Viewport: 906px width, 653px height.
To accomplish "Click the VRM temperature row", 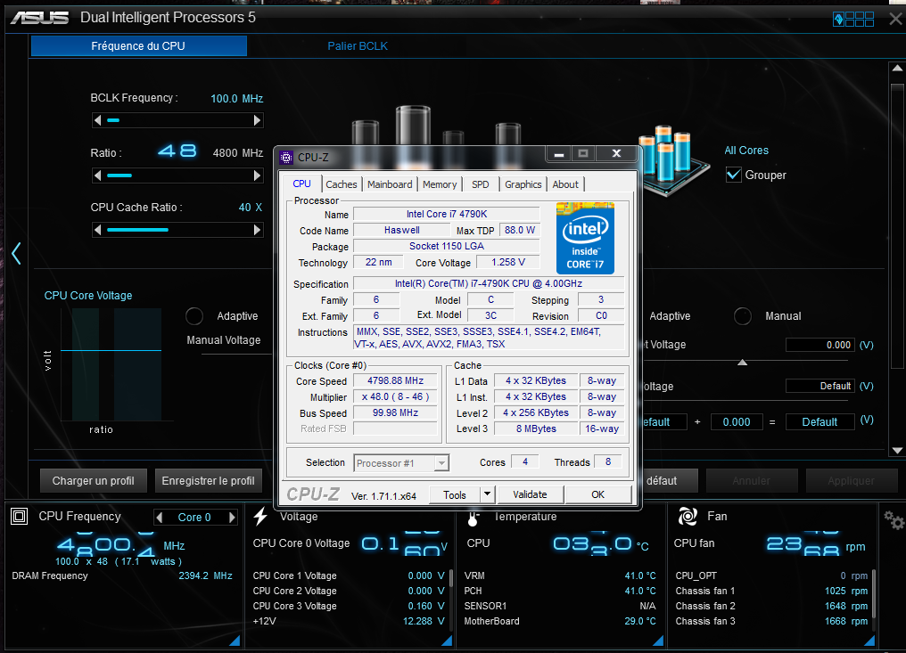I will coord(560,575).
